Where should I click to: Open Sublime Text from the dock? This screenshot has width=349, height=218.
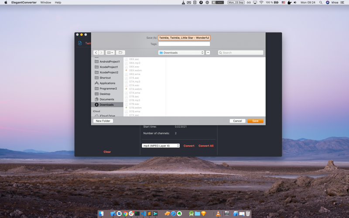(x=149, y=214)
